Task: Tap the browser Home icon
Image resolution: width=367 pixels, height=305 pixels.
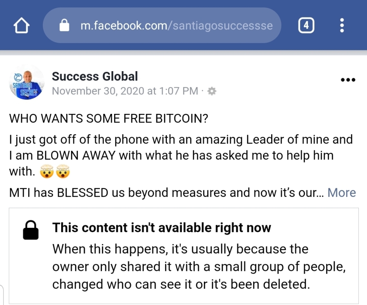Action: tap(22, 26)
